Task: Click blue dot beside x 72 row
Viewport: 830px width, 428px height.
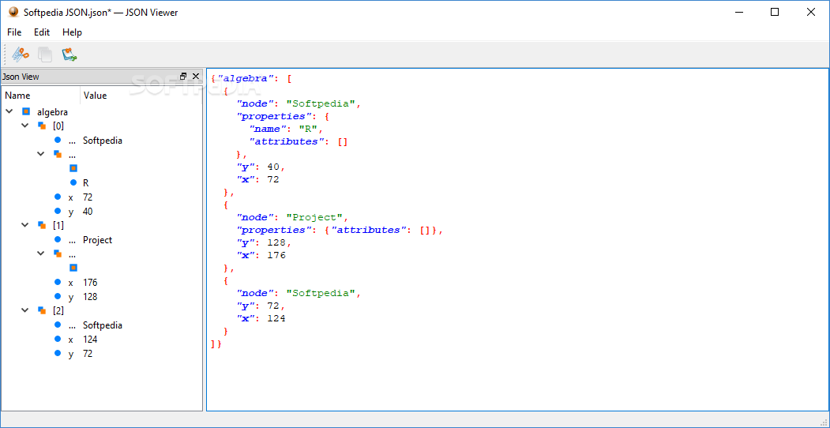Action: tap(58, 197)
